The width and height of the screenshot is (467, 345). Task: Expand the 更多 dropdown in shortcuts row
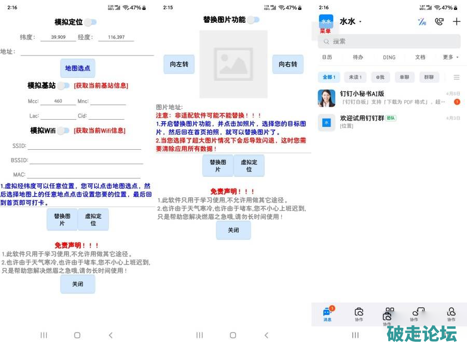coord(450,58)
